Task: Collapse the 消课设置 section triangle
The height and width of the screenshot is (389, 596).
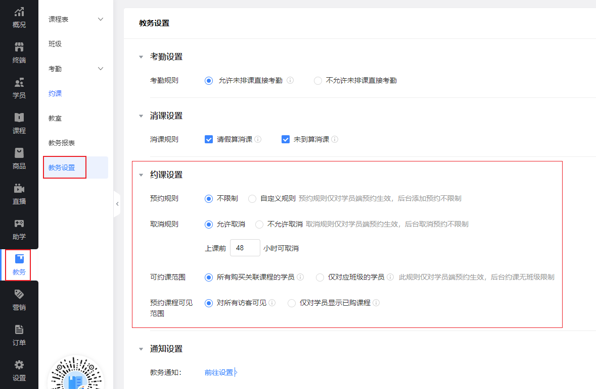Action: pos(141,116)
